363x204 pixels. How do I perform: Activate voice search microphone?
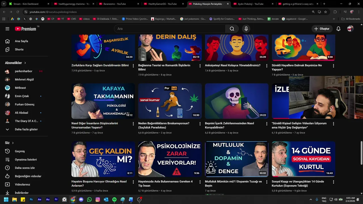[x=246, y=29]
